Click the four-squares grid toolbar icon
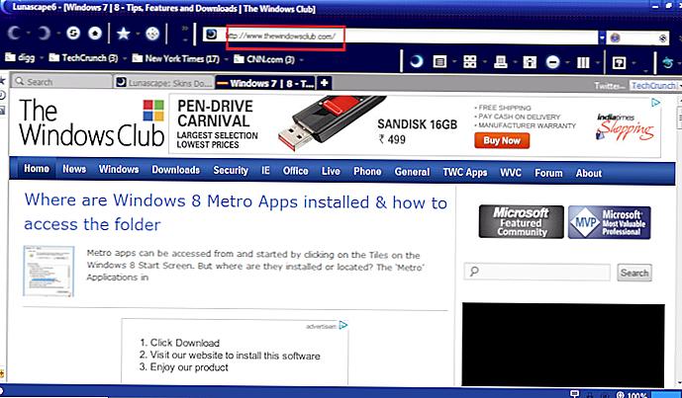Screen dimensions: 682x398 470,62
